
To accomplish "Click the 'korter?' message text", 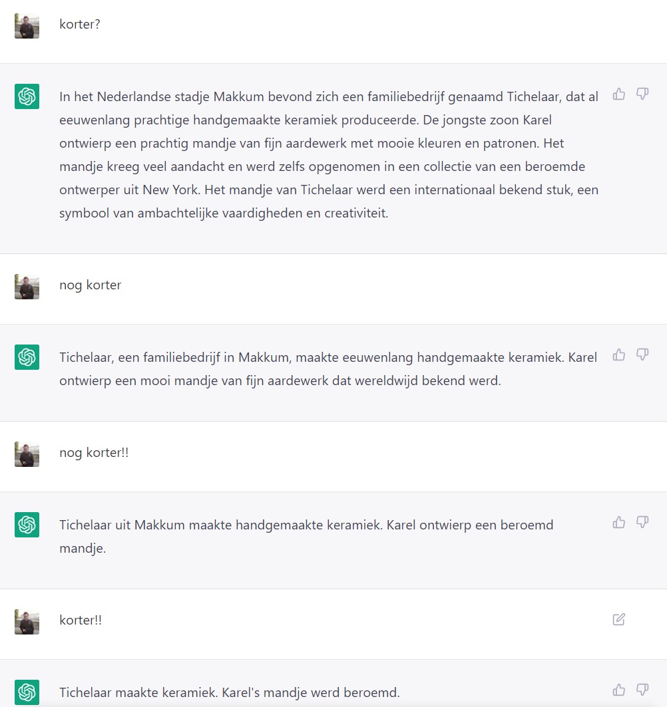I will click(x=80, y=25).
